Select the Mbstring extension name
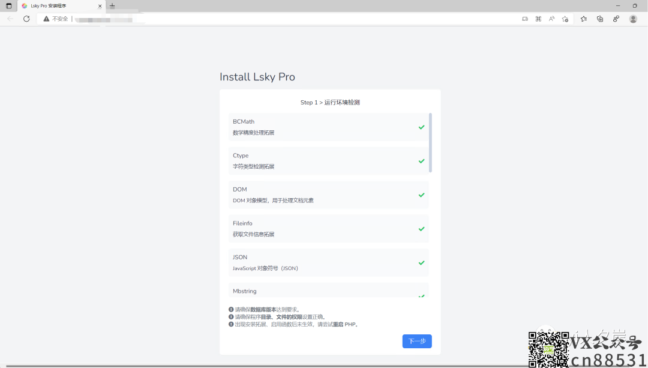Viewport: 648px width, 368px height. coord(244,291)
